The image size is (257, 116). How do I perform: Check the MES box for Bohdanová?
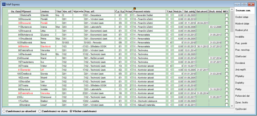[226, 35]
